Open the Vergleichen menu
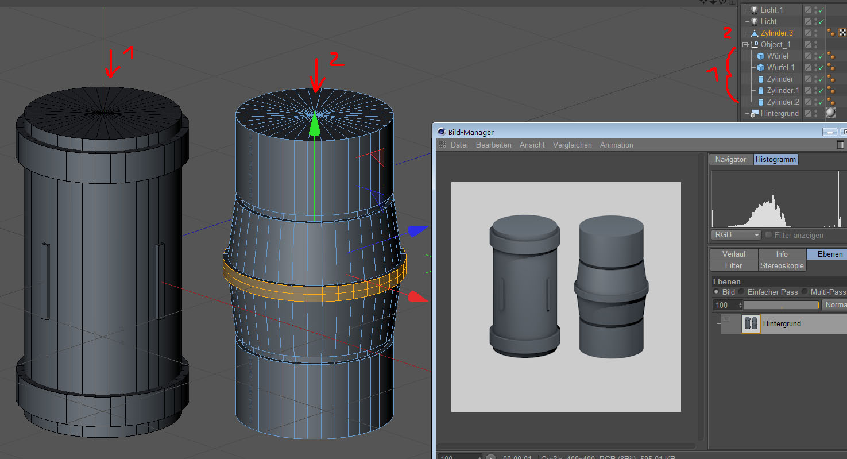The height and width of the screenshot is (459, 847). [572, 145]
